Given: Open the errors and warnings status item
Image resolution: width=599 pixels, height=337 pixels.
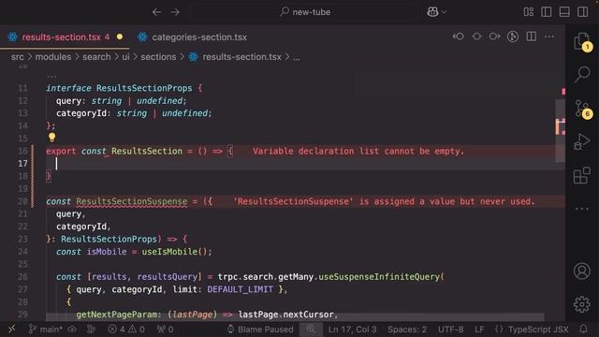Looking at the screenshot, I should (x=126, y=329).
